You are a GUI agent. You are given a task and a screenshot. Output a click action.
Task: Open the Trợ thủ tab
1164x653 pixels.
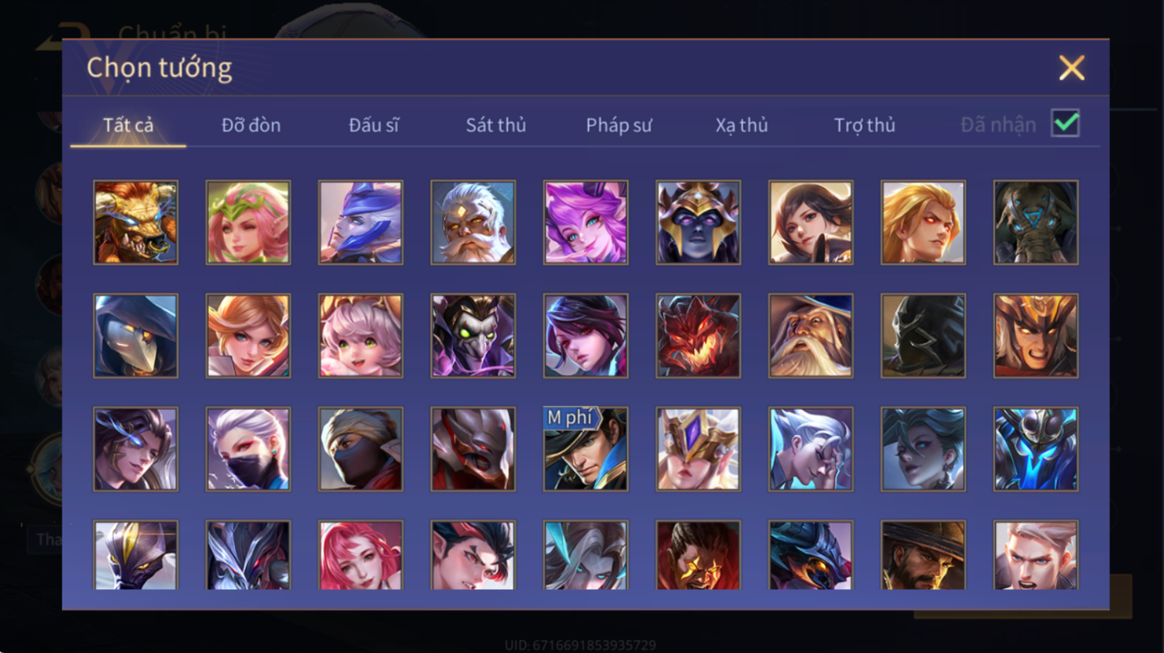tap(864, 125)
